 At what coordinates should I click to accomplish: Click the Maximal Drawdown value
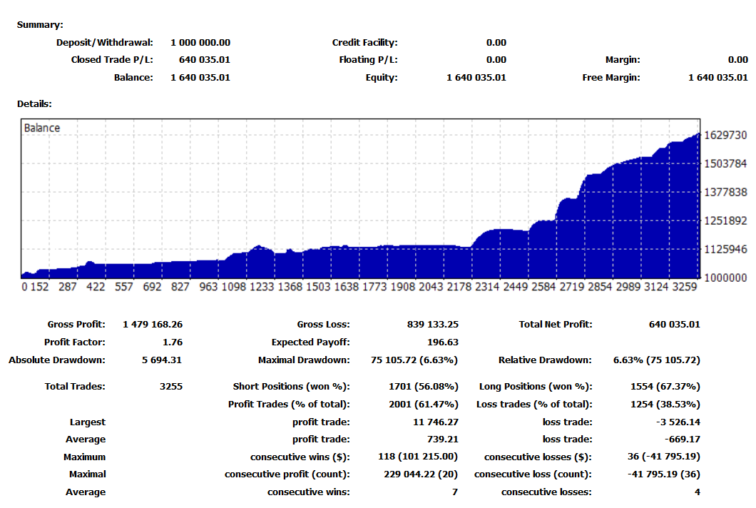click(x=415, y=360)
